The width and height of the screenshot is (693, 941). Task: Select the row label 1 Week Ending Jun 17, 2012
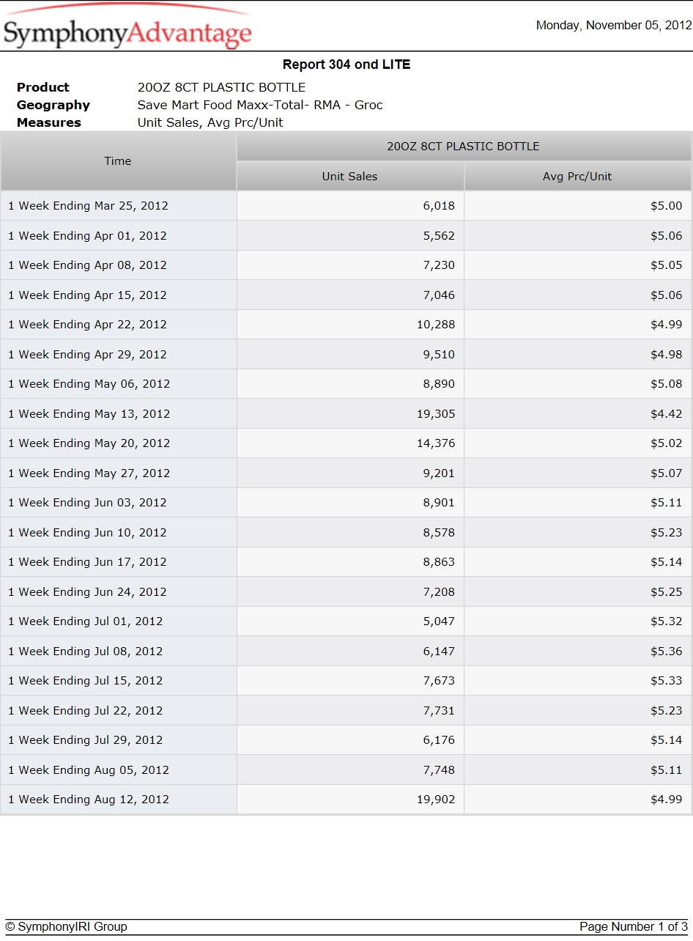click(87, 562)
